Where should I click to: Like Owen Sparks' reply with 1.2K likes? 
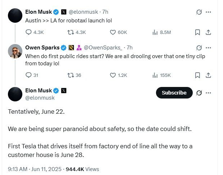tap(113, 75)
